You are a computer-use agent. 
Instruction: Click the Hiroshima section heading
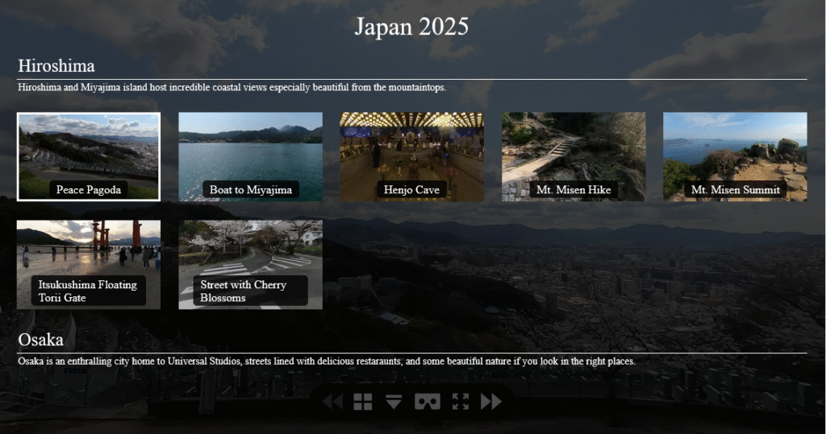pyautogui.click(x=56, y=66)
